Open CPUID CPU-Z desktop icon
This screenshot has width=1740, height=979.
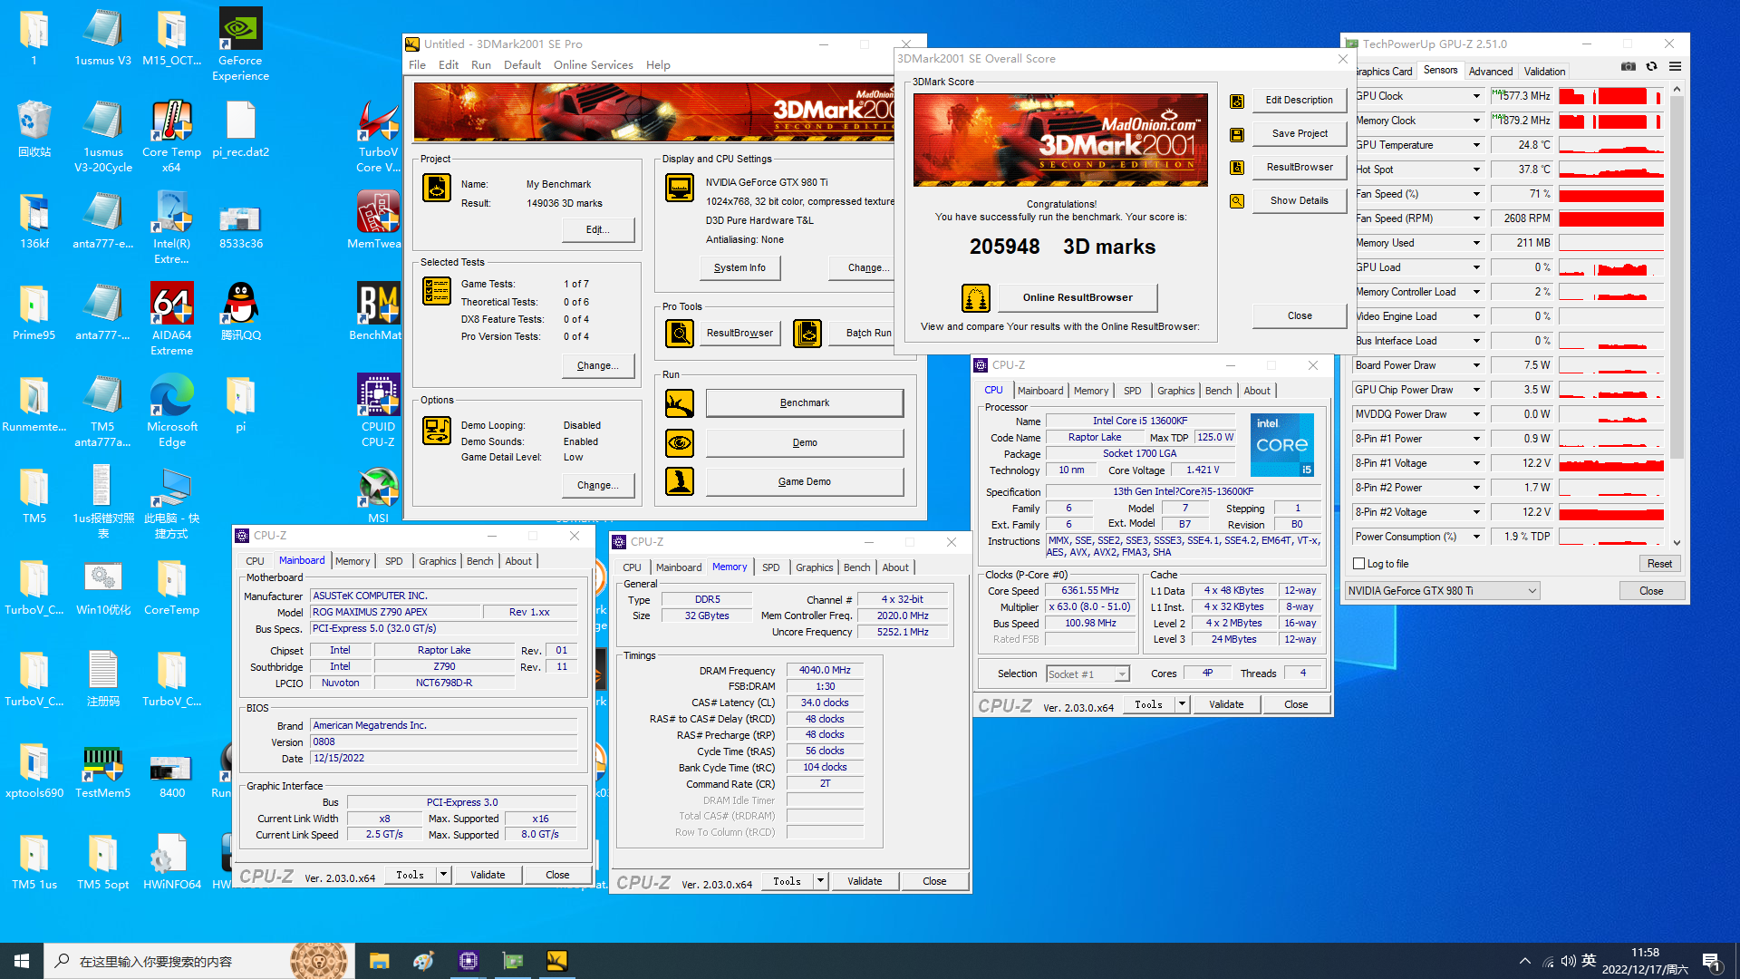378,410
